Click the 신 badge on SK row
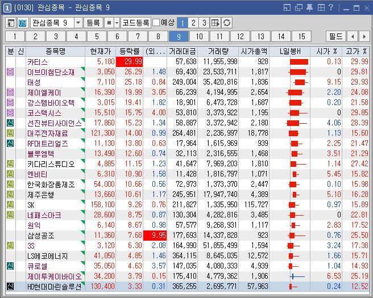Screen dimensions: 373x298 coord(10,204)
